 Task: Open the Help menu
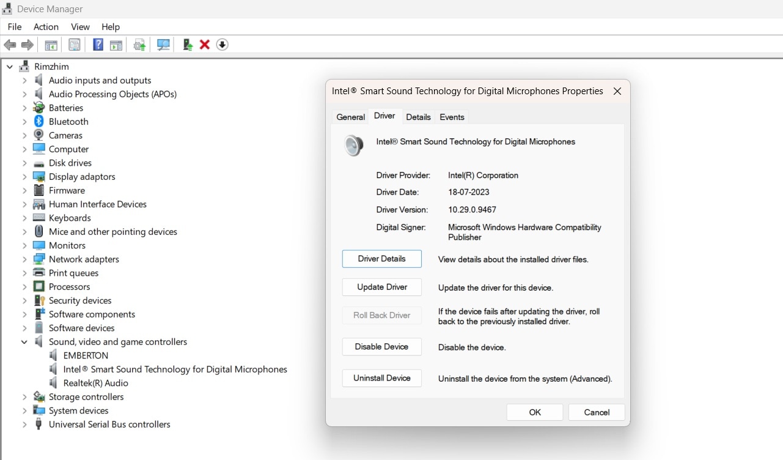coord(111,26)
